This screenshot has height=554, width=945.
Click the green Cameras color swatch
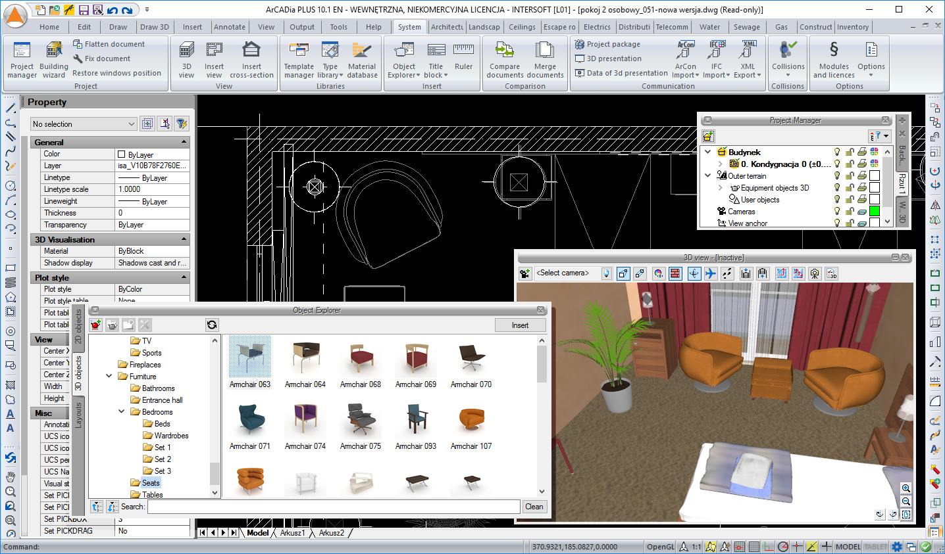tap(874, 212)
